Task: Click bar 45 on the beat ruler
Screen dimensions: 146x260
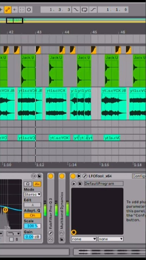Action: (x=94, y=32)
